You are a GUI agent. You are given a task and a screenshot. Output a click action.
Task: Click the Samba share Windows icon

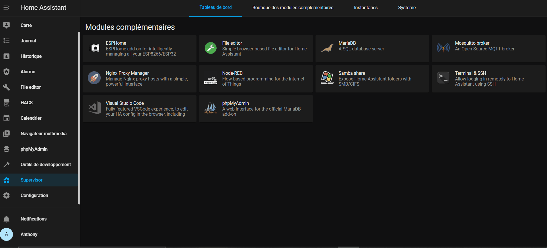coord(327,78)
